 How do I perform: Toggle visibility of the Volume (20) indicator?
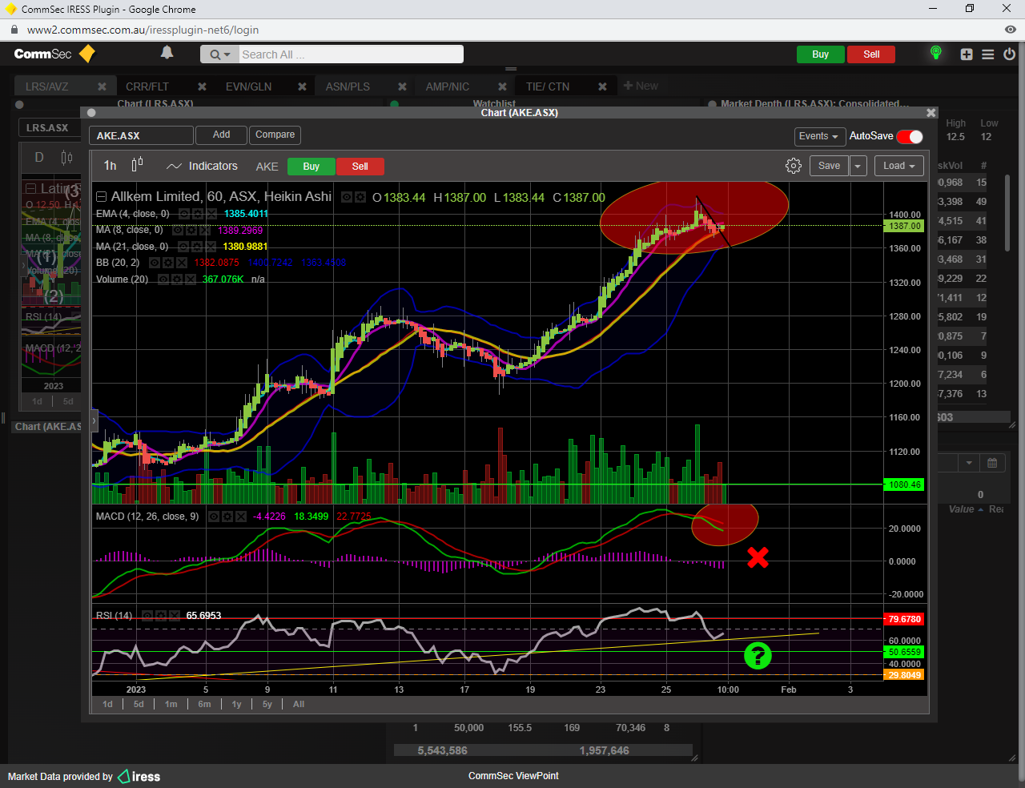pyautogui.click(x=163, y=279)
